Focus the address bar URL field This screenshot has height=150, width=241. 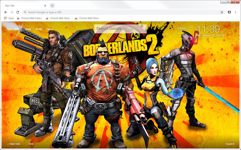click(x=123, y=12)
